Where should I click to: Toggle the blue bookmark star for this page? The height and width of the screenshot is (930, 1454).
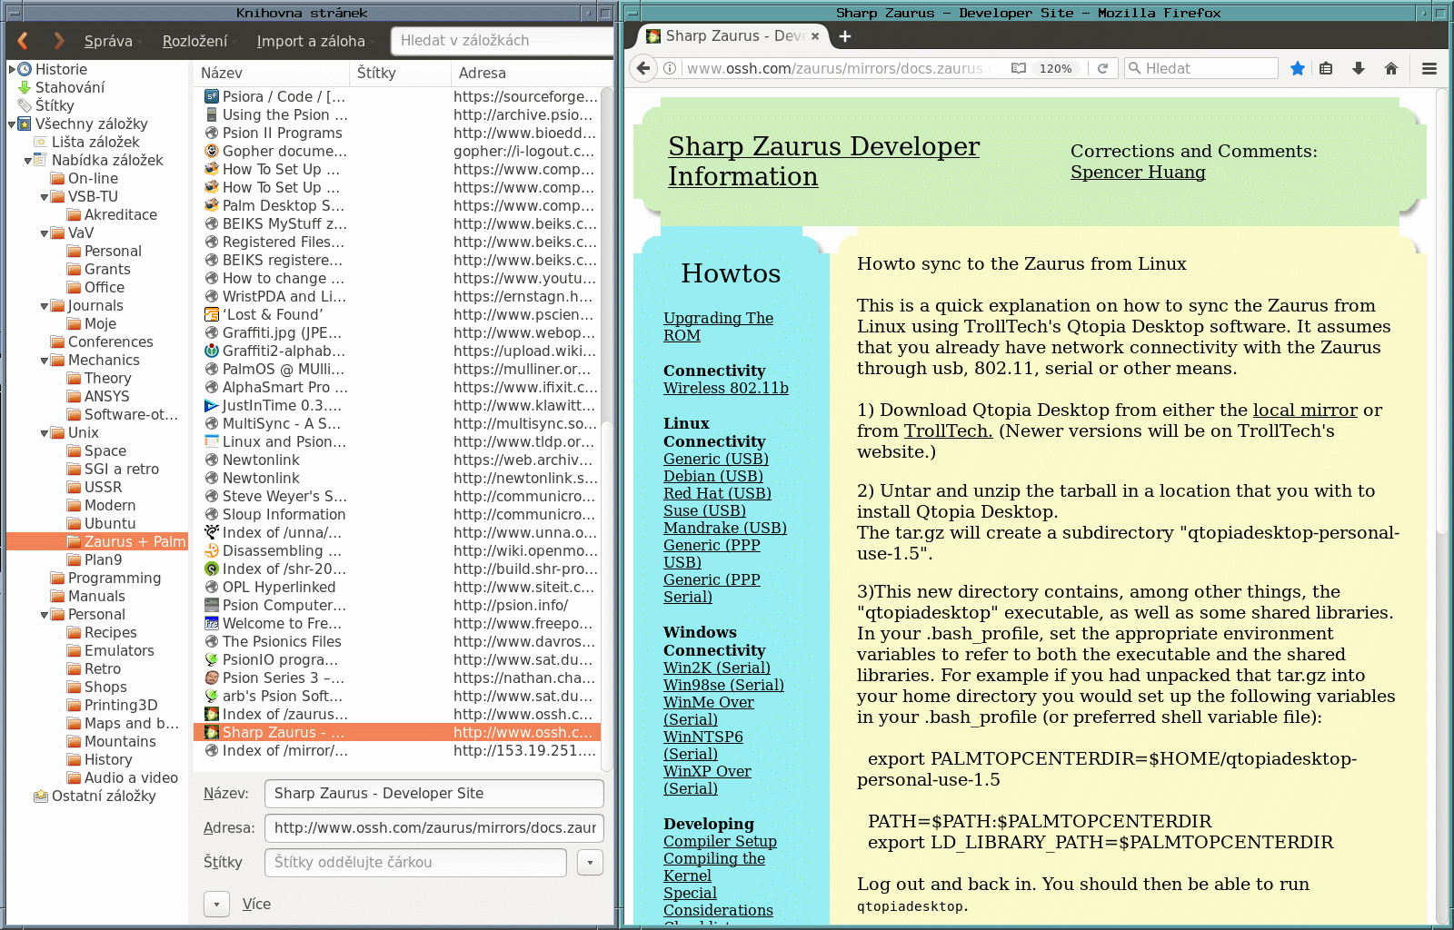[1297, 68]
